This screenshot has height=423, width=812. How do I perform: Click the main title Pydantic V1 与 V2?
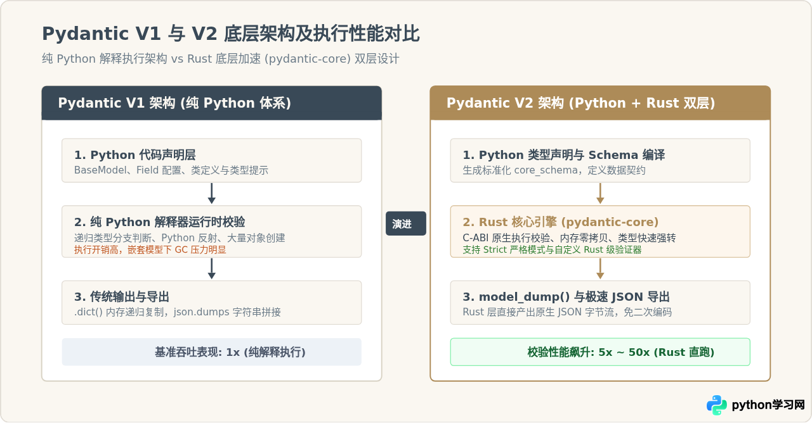230,34
